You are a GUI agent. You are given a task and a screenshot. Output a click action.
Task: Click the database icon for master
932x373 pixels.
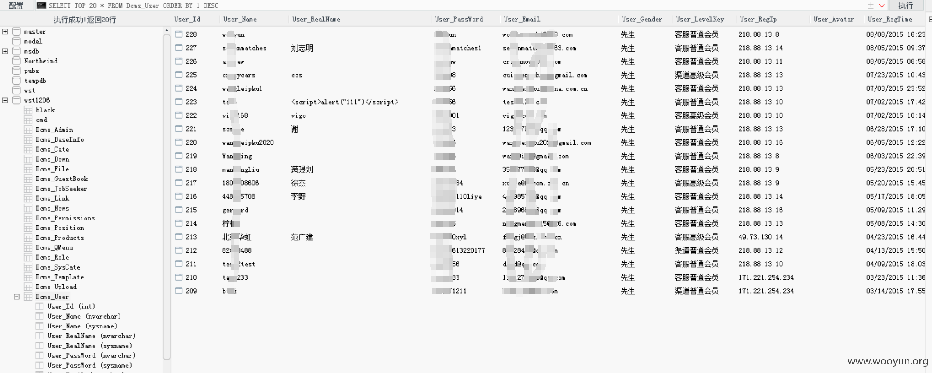click(x=16, y=31)
